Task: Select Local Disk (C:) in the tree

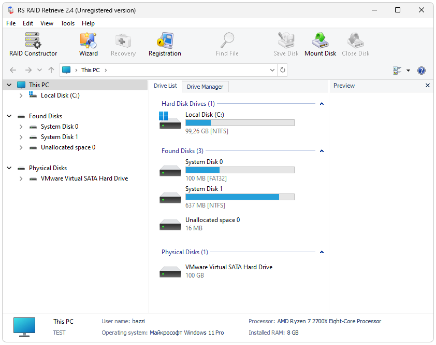Action: pyautogui.click(x=60, y=95)
